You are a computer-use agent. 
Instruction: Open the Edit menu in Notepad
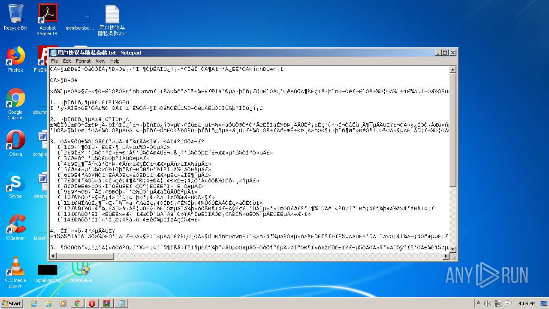coord(67,61)
